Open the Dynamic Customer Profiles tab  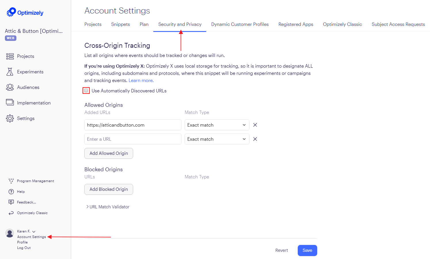pos(240,24)
